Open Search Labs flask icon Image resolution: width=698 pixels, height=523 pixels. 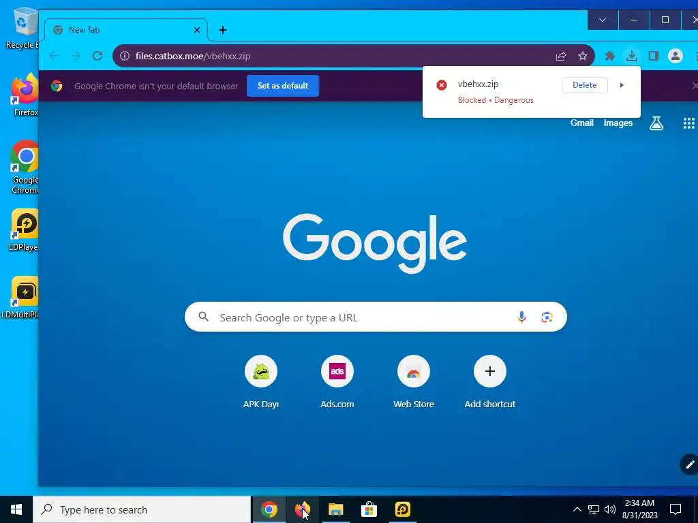656,123
